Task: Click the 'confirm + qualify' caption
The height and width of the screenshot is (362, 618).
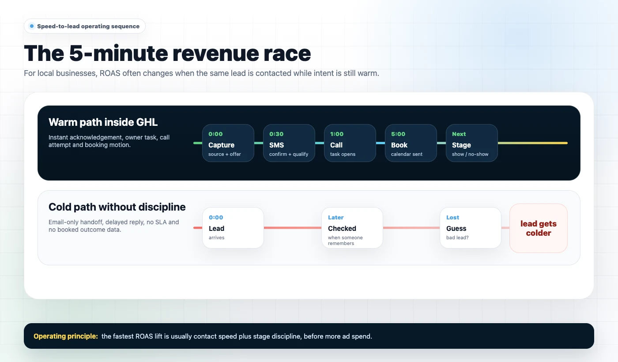Action: pyautogui.click(x=289, y=154)
